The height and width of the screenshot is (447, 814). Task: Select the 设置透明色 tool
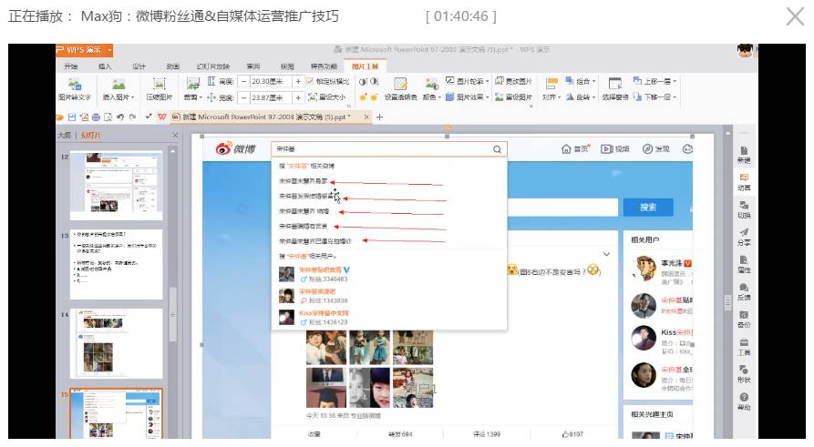point(400,88)
